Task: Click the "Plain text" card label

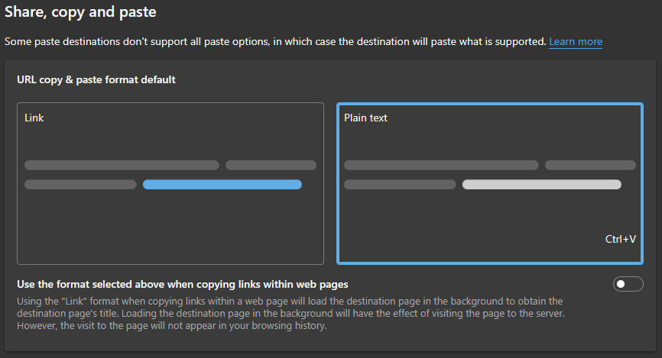Action: pos(365,118)
